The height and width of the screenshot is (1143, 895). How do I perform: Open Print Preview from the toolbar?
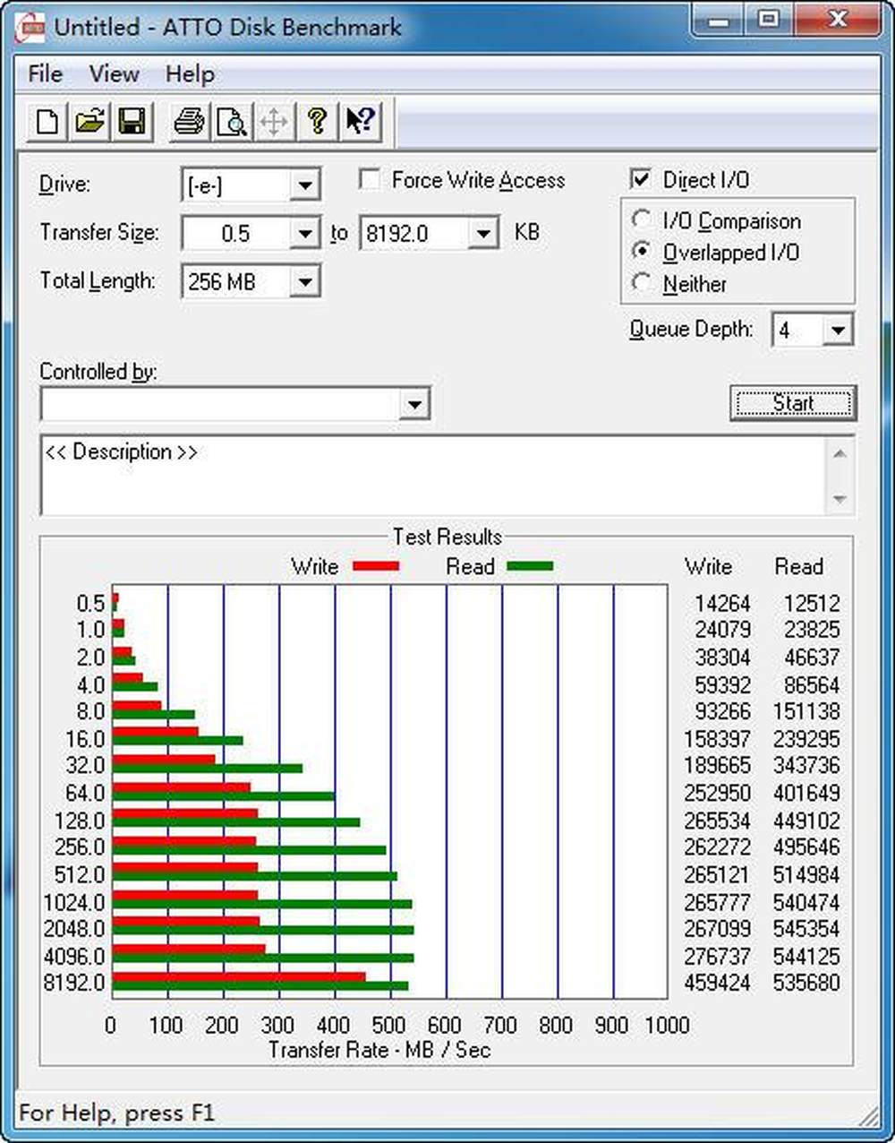[x=232, y=121]
